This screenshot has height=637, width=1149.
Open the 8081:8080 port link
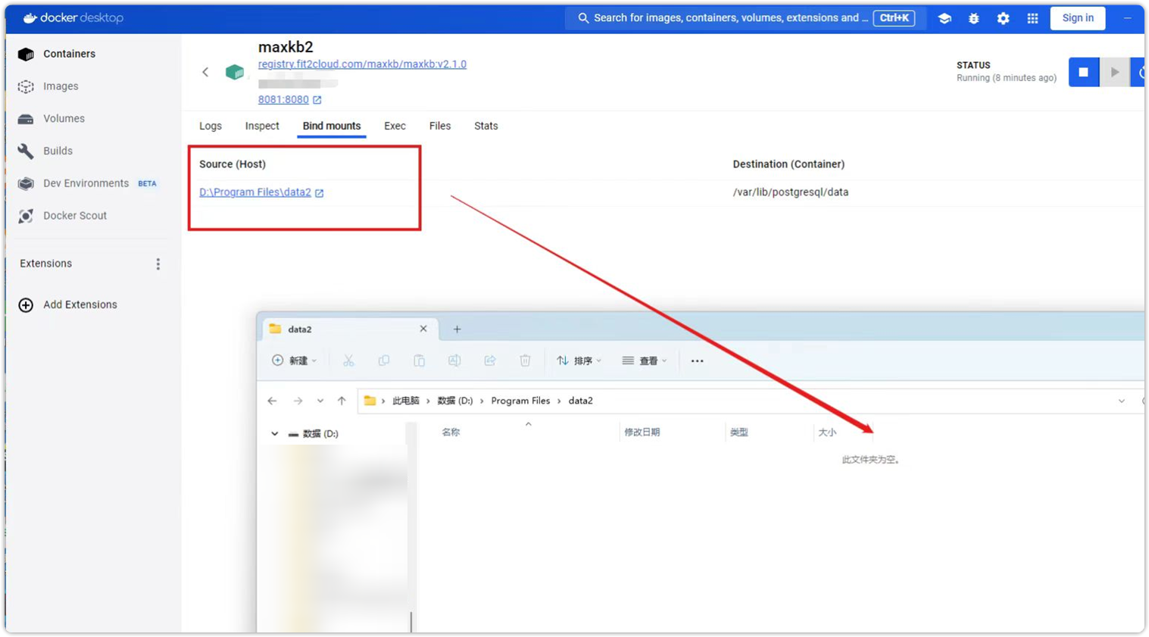pos(283,99)
